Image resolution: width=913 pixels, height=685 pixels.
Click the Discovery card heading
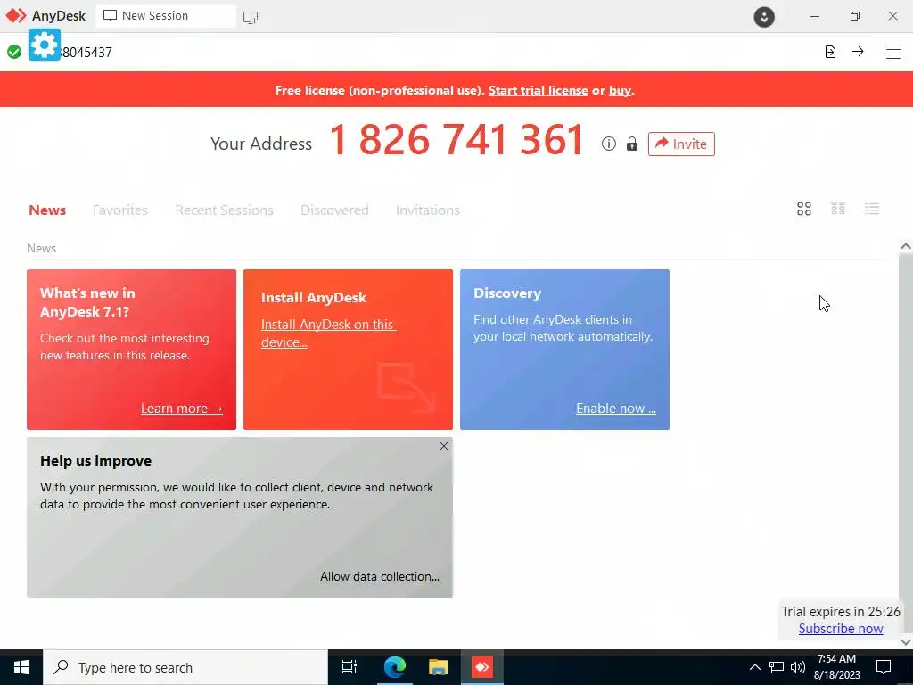coord(507,293)
